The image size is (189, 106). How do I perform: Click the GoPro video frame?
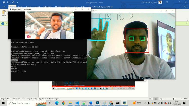[x=50, y=25]
